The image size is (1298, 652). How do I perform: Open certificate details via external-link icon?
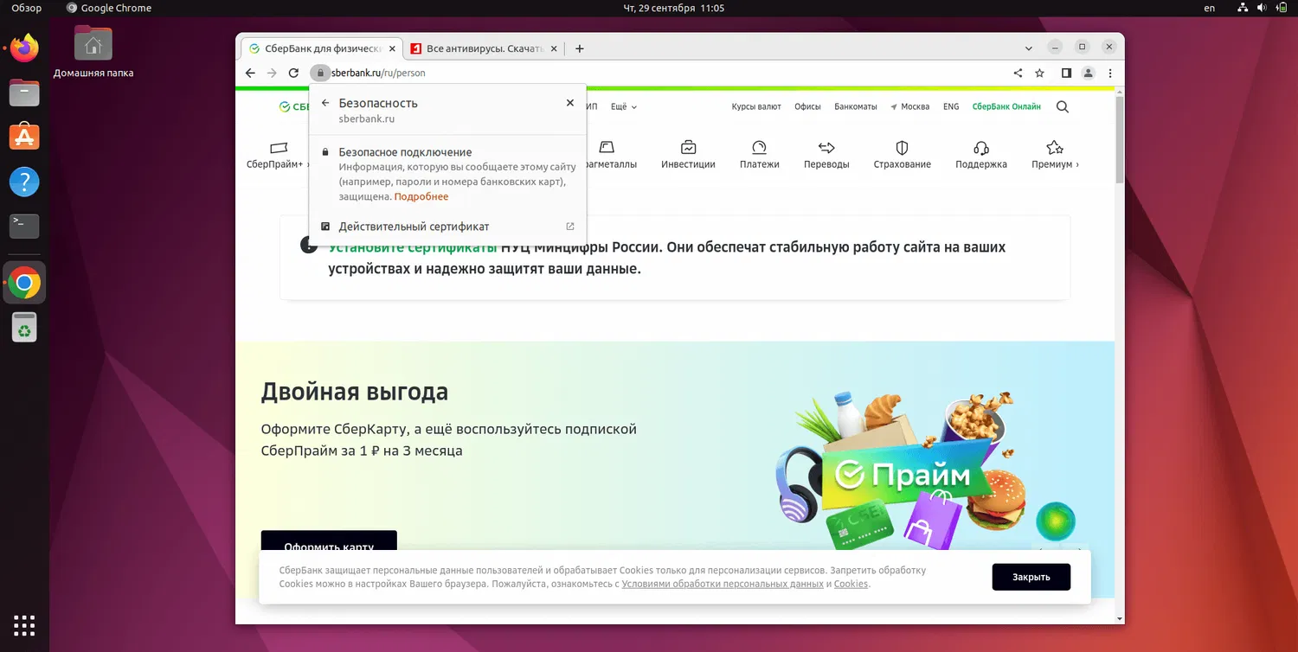pos(570,227)
